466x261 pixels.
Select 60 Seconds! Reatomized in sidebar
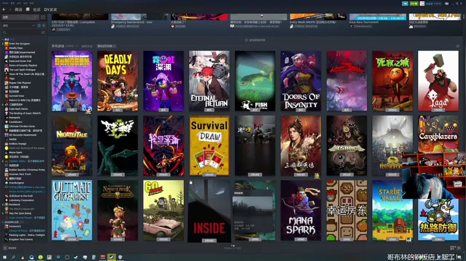pyautogui.click(x=21, y=135)
